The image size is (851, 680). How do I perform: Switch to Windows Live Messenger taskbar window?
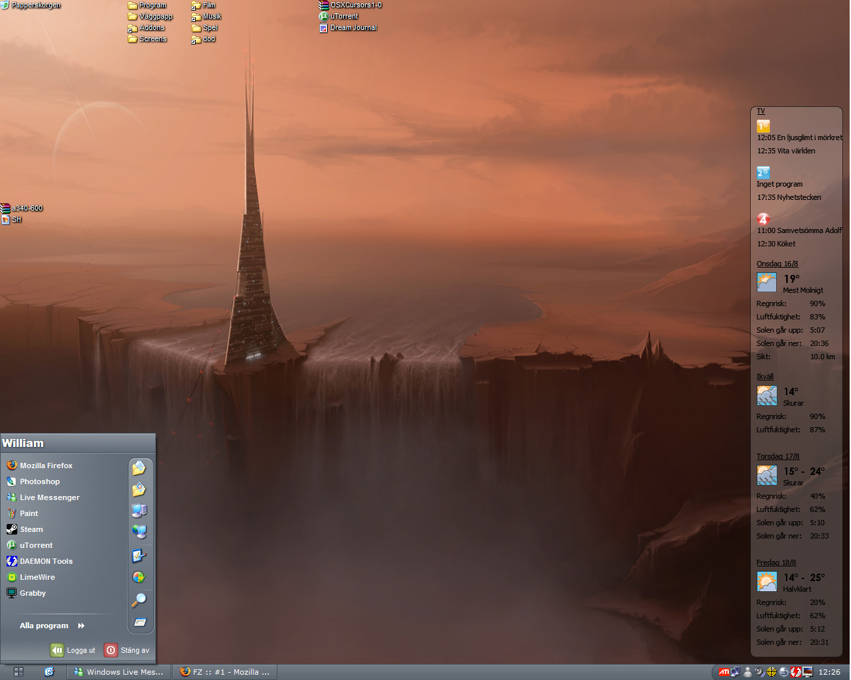click(119, 672)
